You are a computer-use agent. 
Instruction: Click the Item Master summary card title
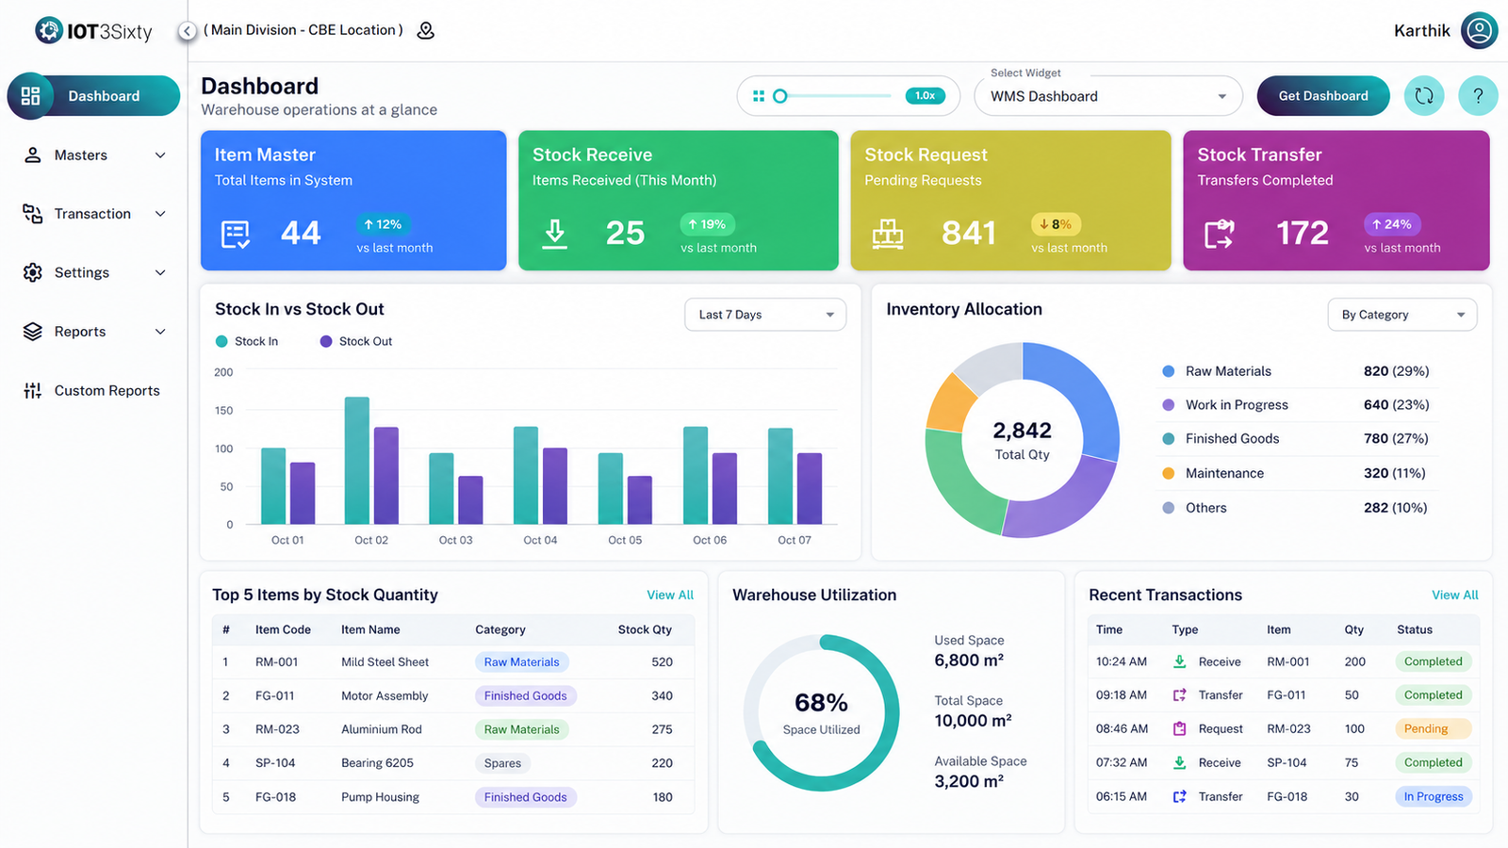click(265, 155)
